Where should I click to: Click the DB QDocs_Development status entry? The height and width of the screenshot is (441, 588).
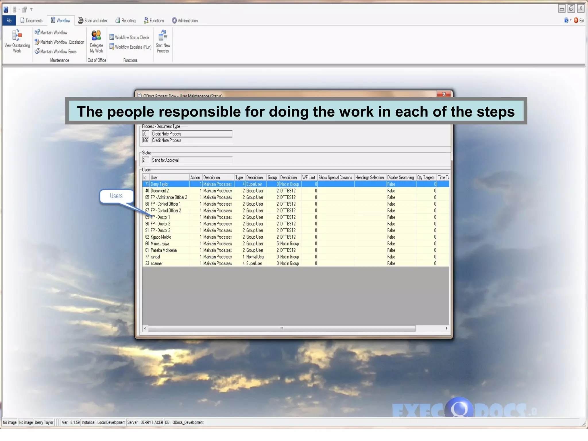pos(184,423)
